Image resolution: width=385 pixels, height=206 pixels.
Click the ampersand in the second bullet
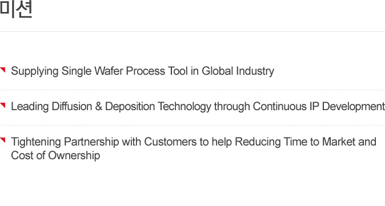click(98, 107)
